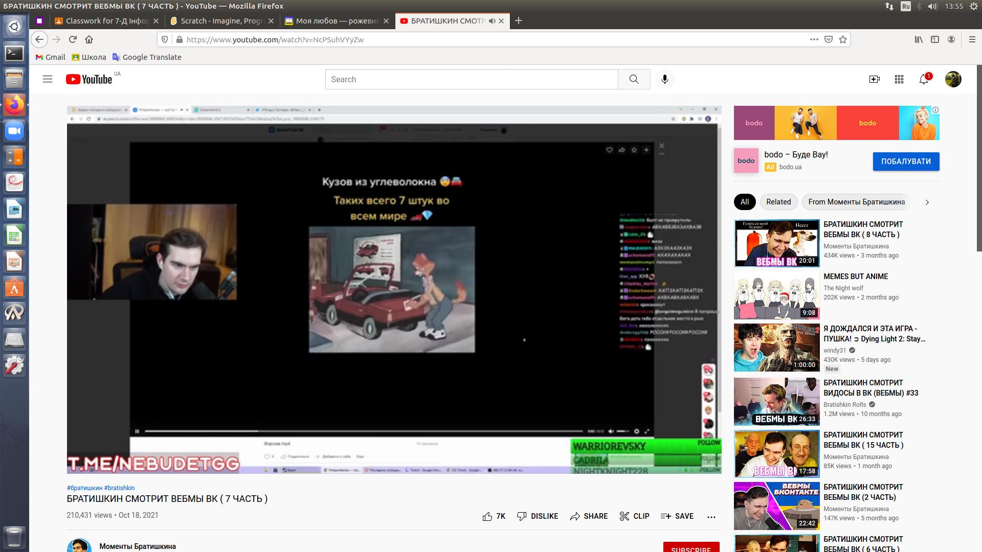Select the Related filter chip
Screen dimensions: 982x552
click(778, 202)
